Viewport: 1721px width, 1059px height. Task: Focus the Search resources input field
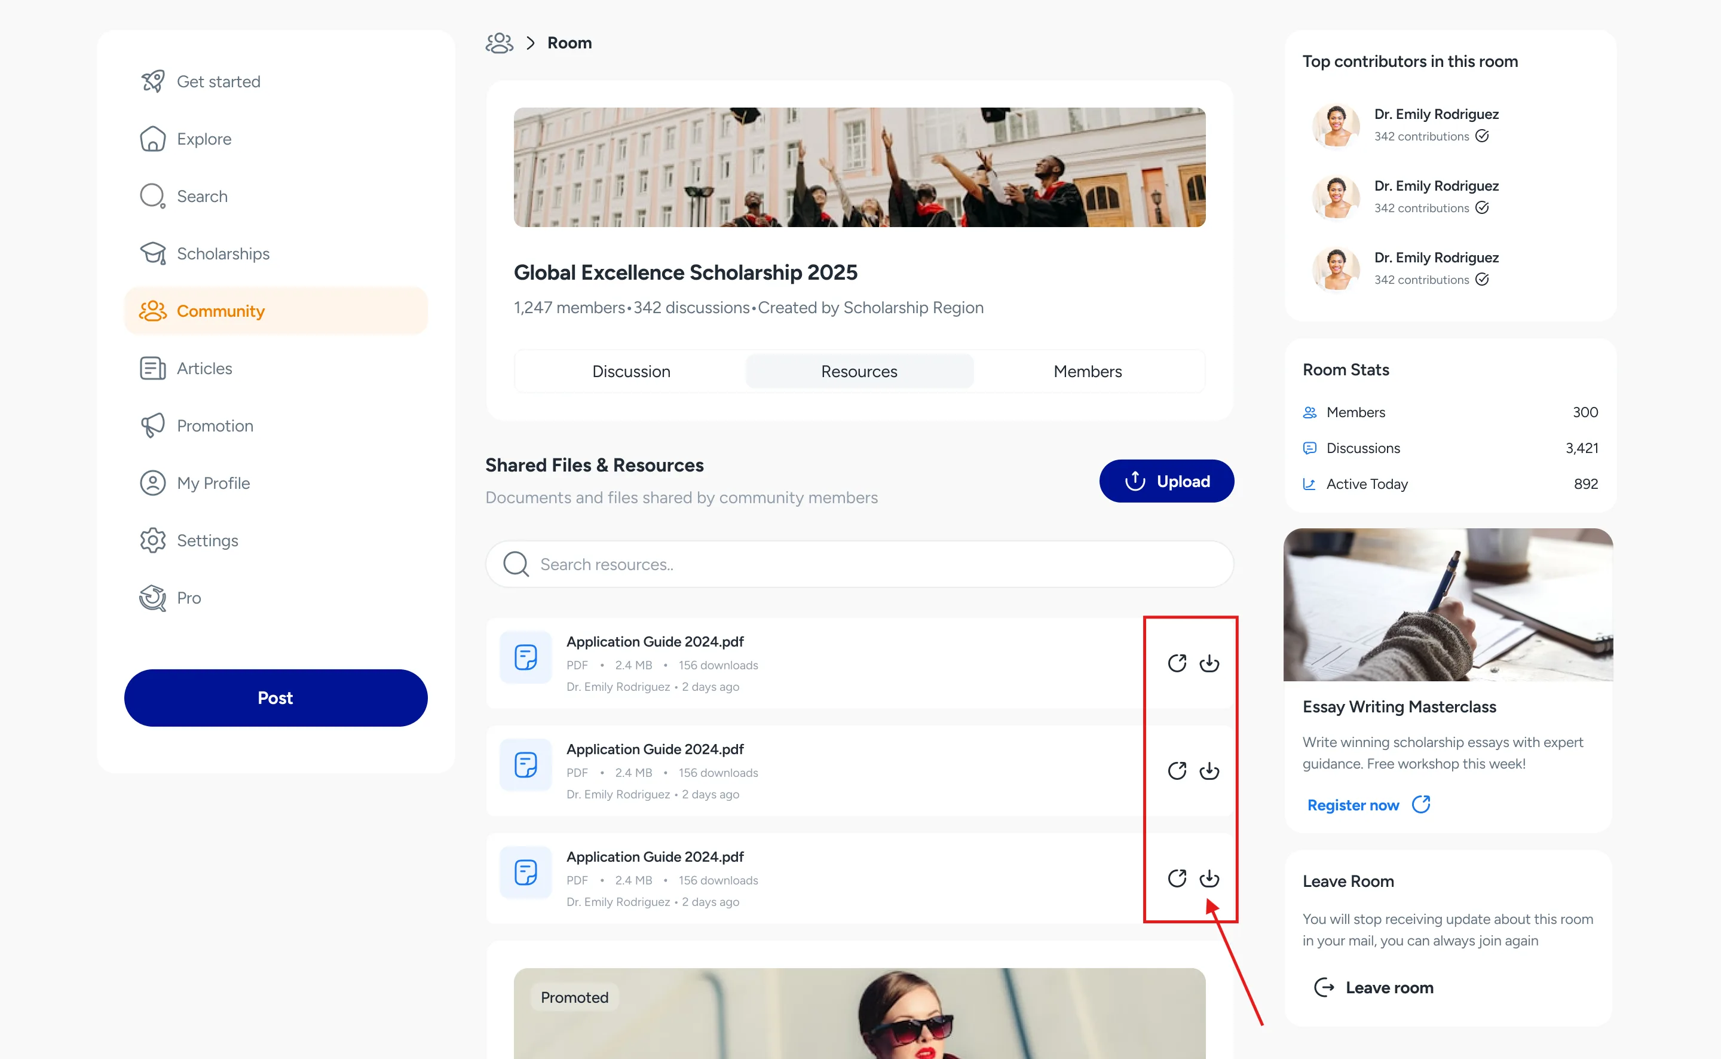click(x=859, y=564)
